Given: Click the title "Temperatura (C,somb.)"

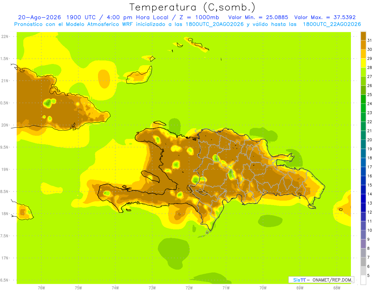Looking at the screenshot, I should (192, 7).
